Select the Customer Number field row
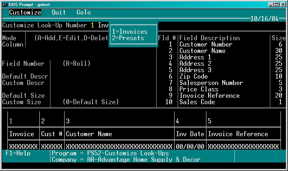This screenshot has height=171, width=288. click(x=222, y=44)
